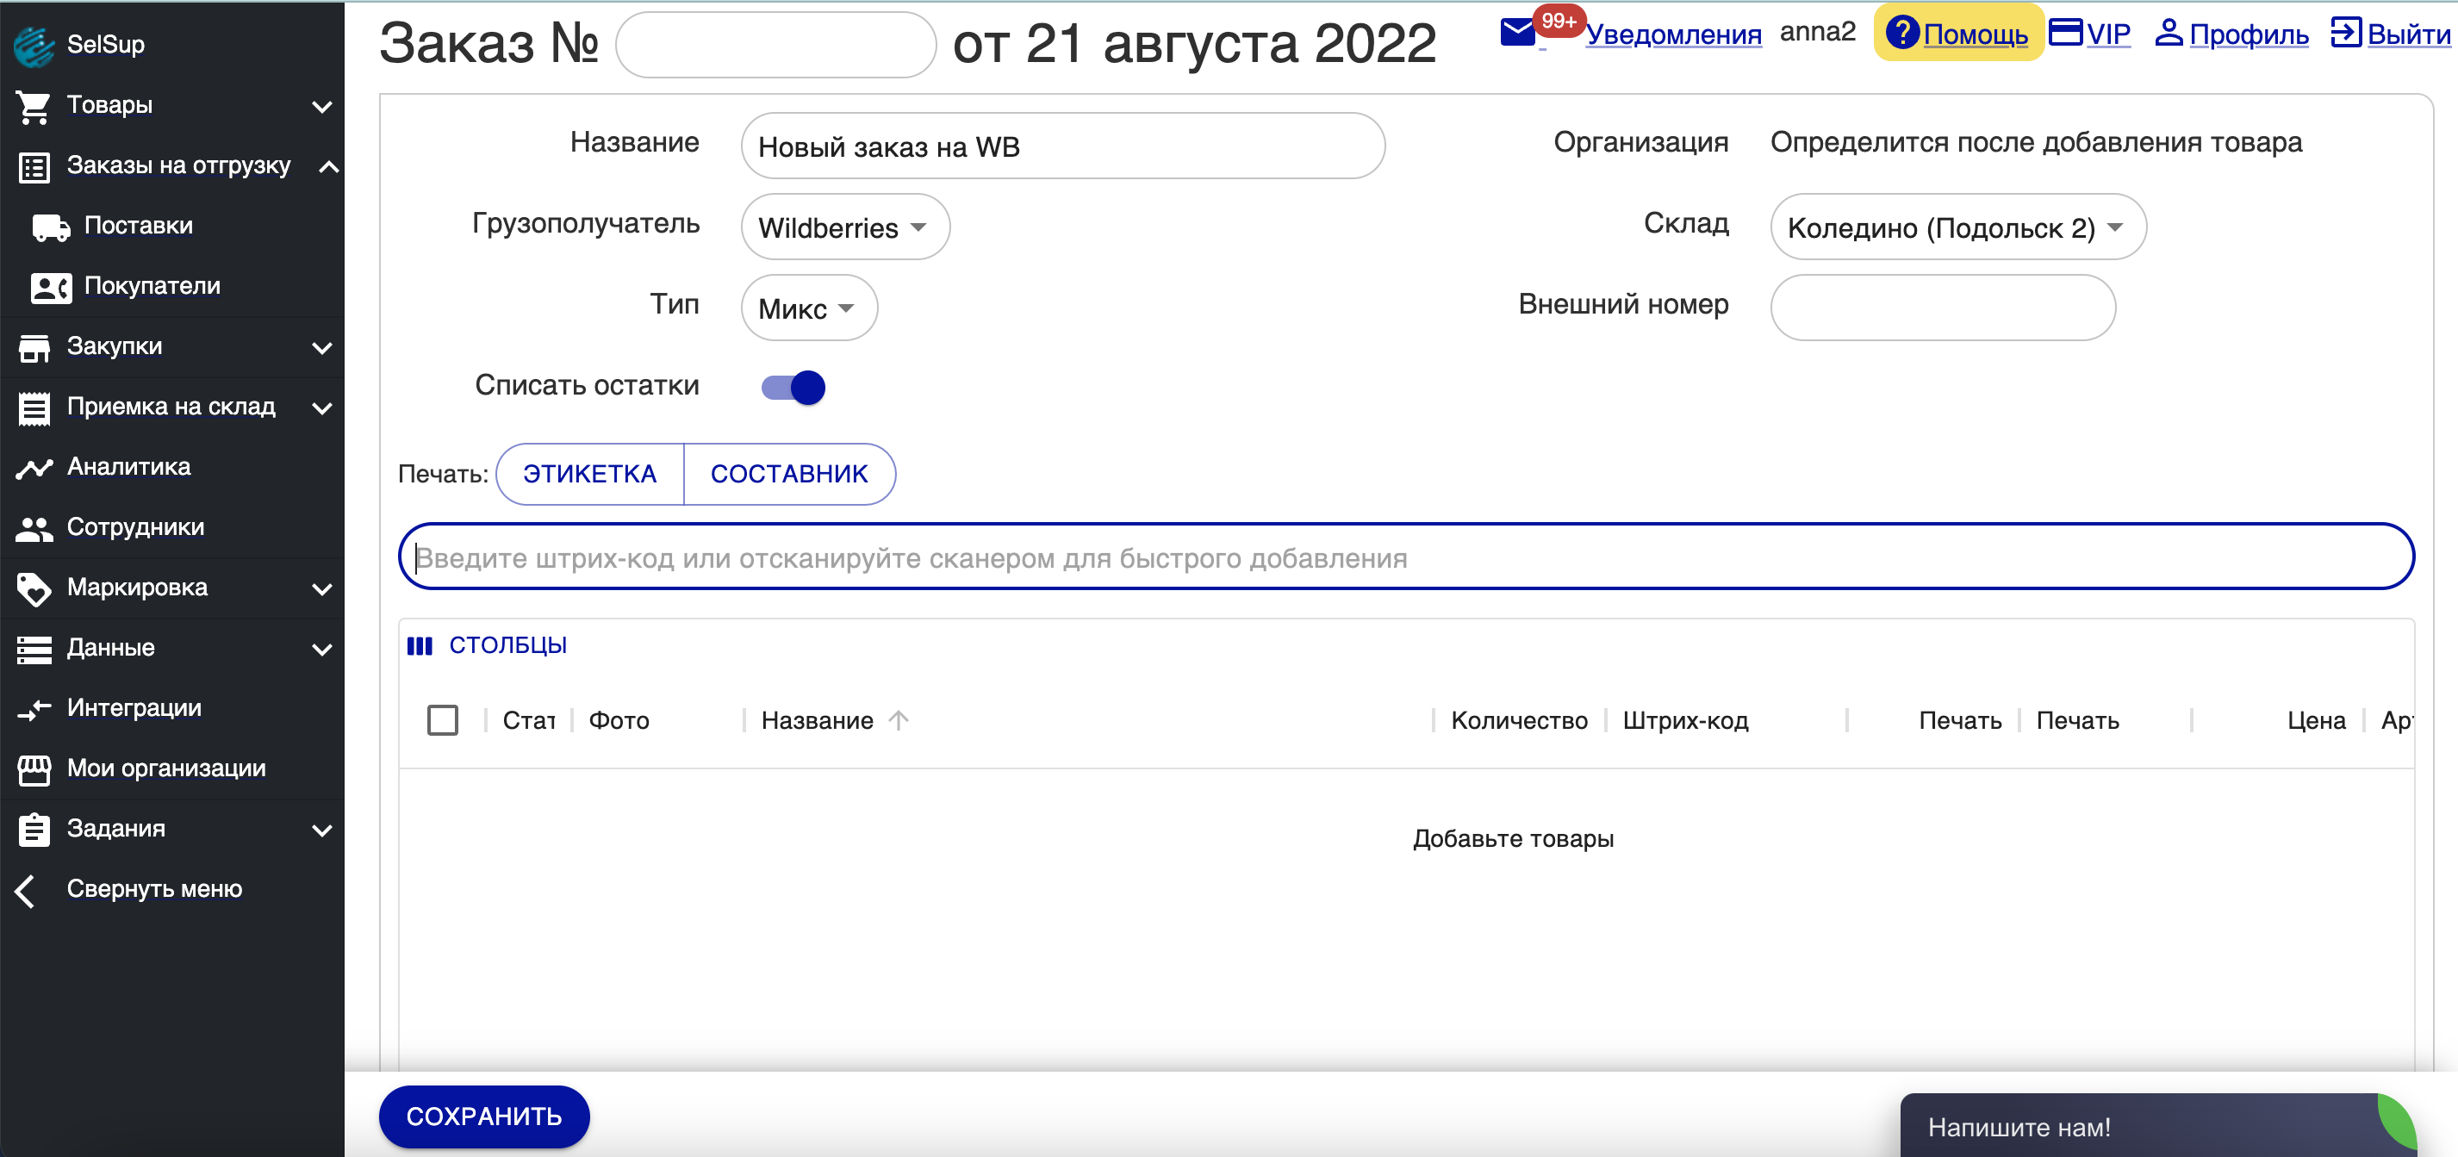Click the list icon beside Заказы на отгрузку

pos(34,167)
